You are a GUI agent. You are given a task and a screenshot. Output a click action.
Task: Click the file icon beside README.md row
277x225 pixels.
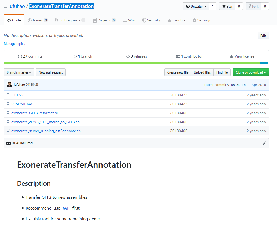point(8,104)
